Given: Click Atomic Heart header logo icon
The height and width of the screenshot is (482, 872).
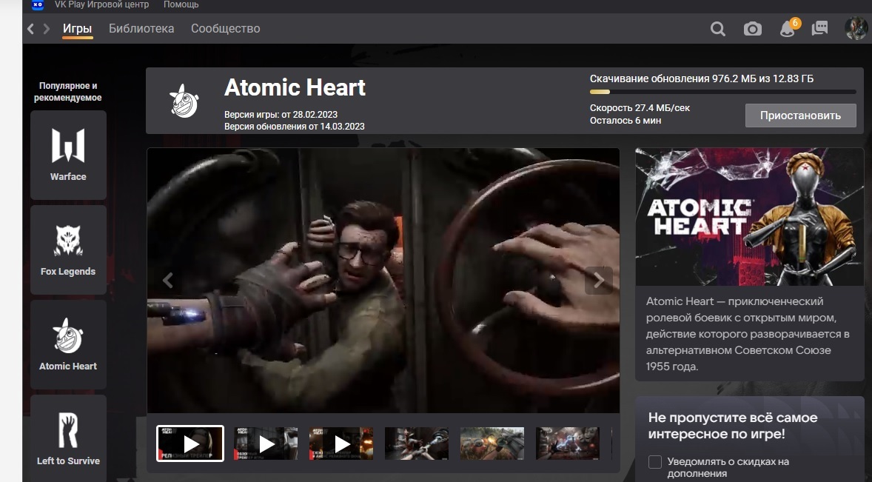Looking at the screenshot, I should tap(184, 101).
